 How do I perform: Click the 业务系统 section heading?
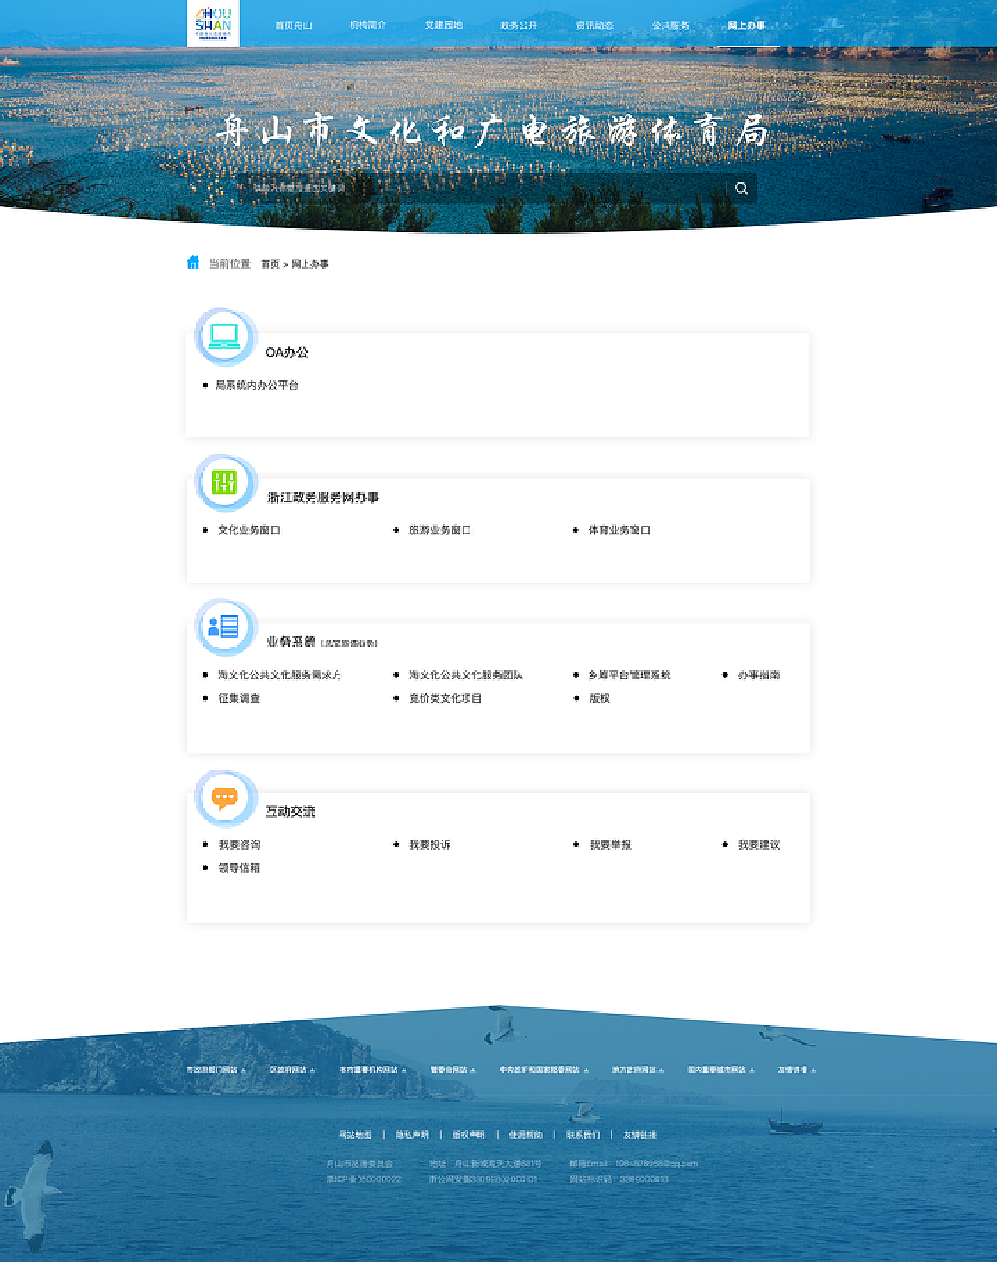pos(291,642)
